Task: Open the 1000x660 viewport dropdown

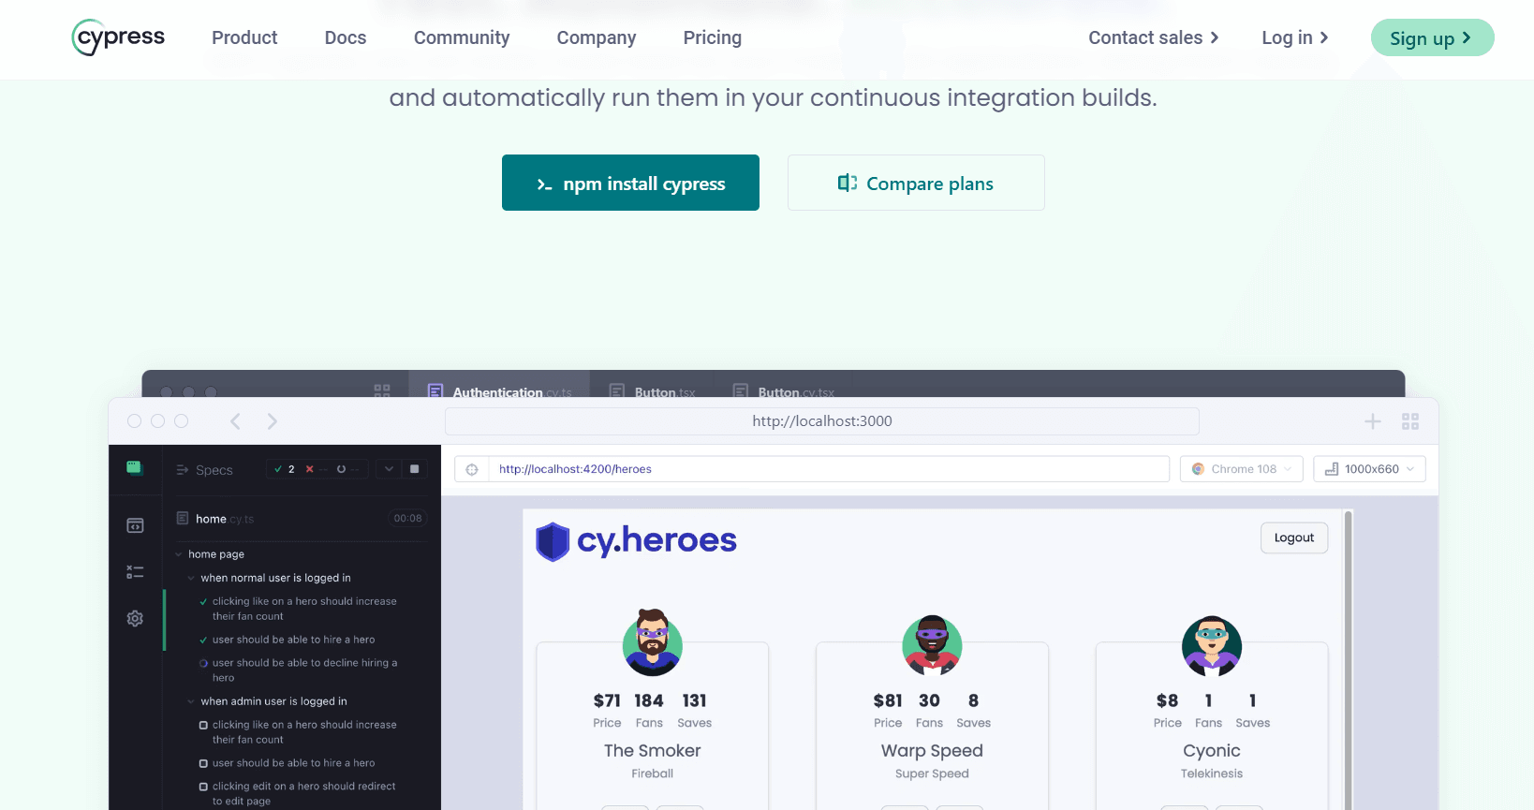Action: click(1369, 469)
